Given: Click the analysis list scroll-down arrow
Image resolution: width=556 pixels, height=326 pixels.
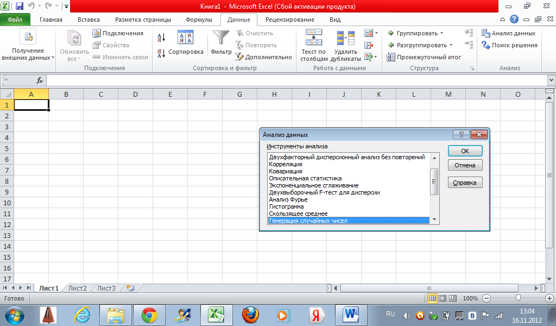Looking at the screenshot, I should pos(434,220).
